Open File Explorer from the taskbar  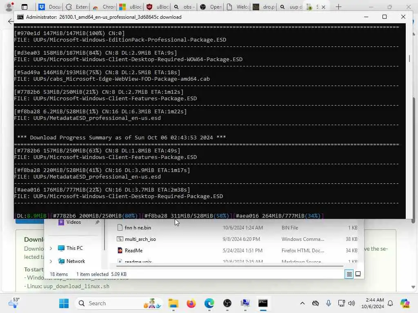(173, 303)
